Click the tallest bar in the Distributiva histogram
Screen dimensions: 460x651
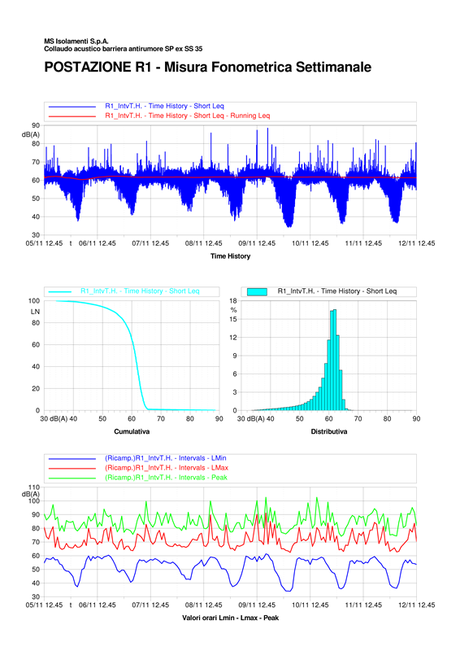pyautogui.click(x=334, y=360)
